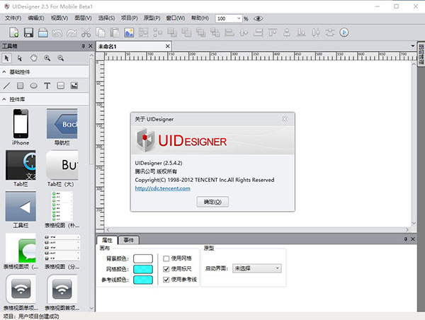425x320 pixels.
Task: Pin the toolbox panel
Action: 83,46
